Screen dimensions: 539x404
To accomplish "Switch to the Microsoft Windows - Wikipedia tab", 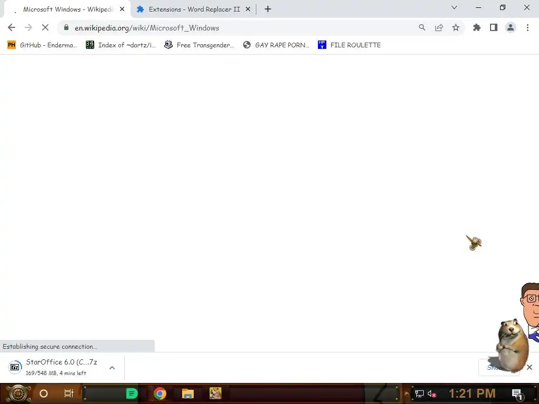I will coord(67,9).
